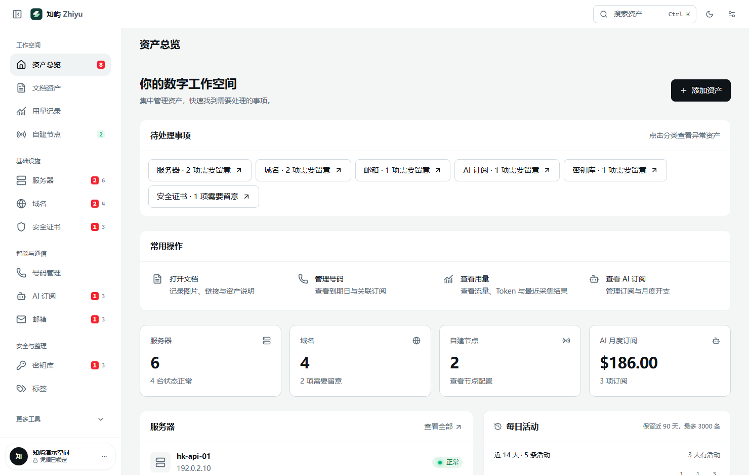Click 查看全部 link in 服务器 panel

click(443, 427)
